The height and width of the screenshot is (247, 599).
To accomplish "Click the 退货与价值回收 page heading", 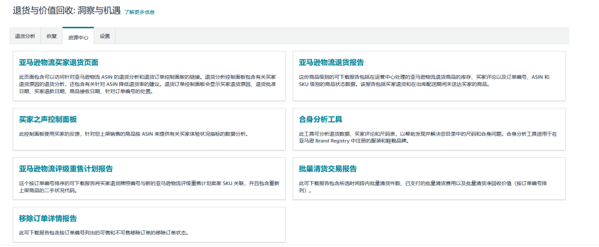I will [x=67, y=11].
